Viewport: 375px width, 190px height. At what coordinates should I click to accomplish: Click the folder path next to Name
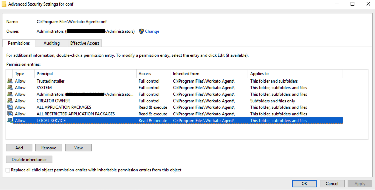(72, 22)
